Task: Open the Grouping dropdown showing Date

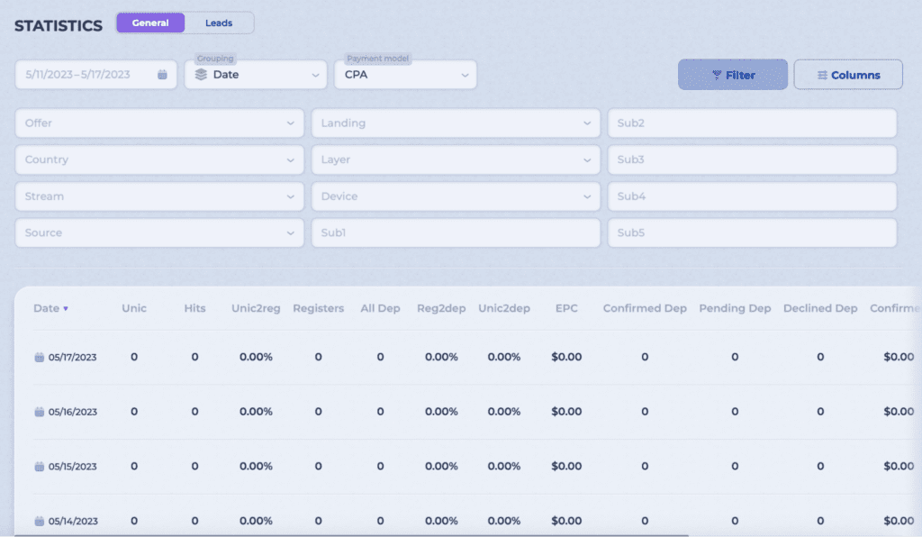Action: pyautogui.click(x=256, y=75)
